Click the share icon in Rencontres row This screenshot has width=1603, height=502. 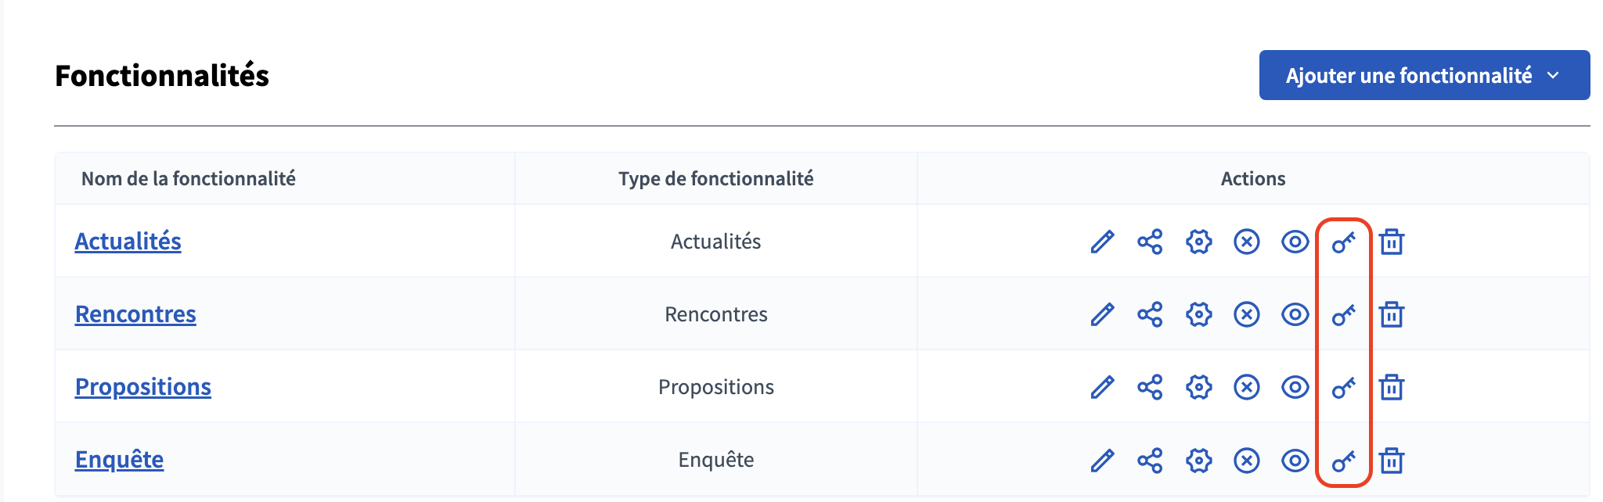pyautogui.click(x=1150, y=314)
